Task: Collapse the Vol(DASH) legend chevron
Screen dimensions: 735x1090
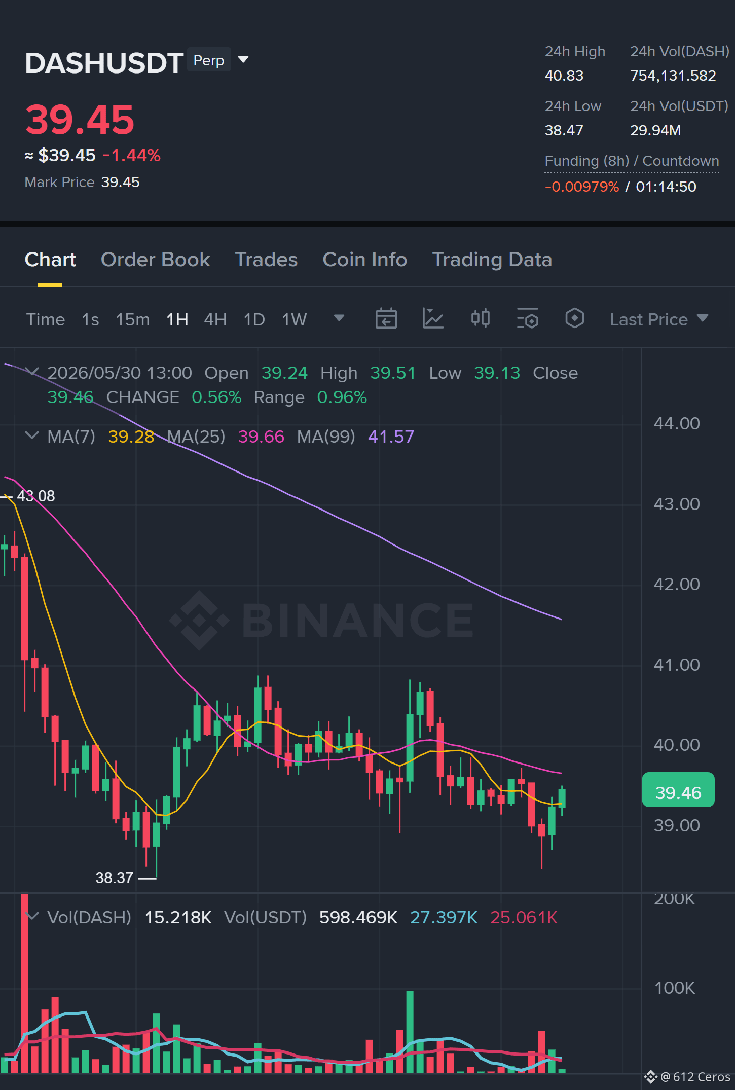Action: coord(32,916)
